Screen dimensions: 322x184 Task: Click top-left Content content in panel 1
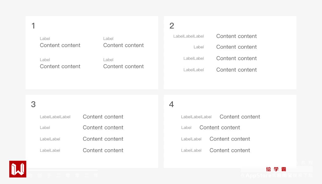pyautogui.click(x=60, y=45)
